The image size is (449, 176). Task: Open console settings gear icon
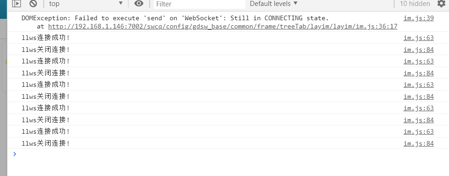(x=441, y=4)
